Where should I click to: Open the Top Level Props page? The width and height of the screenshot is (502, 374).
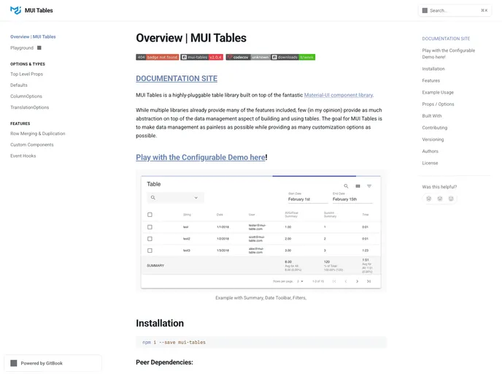point(26,75)
